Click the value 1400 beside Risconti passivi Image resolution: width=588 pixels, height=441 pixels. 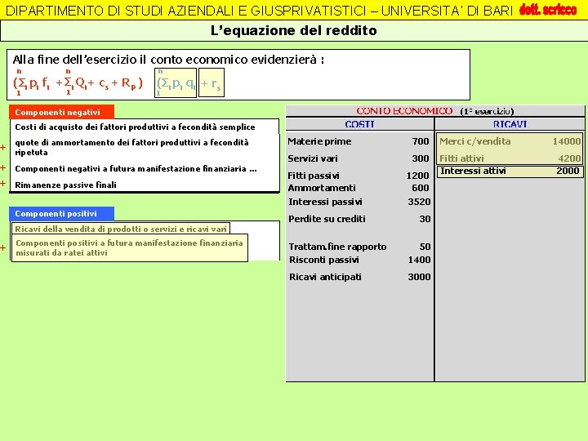tap(419, 260)
